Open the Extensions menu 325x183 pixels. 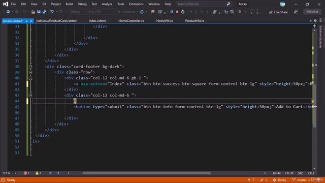136,4
